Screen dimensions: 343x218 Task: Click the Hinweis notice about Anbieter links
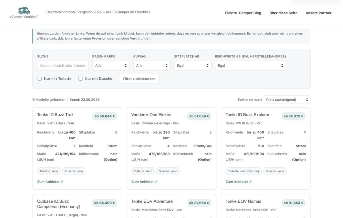tap(171, 36)
